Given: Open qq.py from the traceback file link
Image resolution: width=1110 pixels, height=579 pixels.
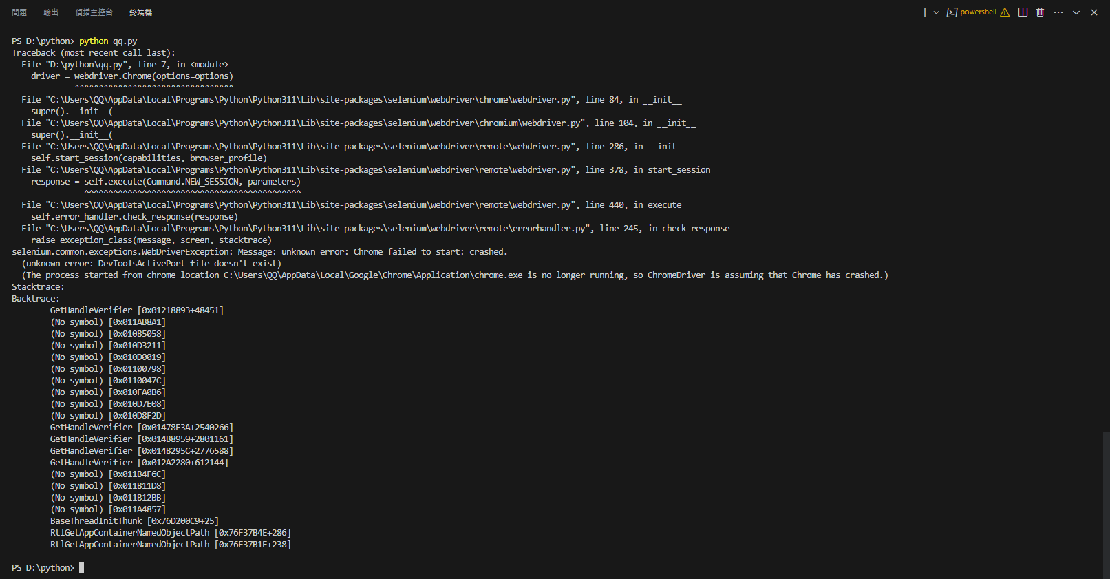Looking at the screenshot, I should tap(83, 64).
